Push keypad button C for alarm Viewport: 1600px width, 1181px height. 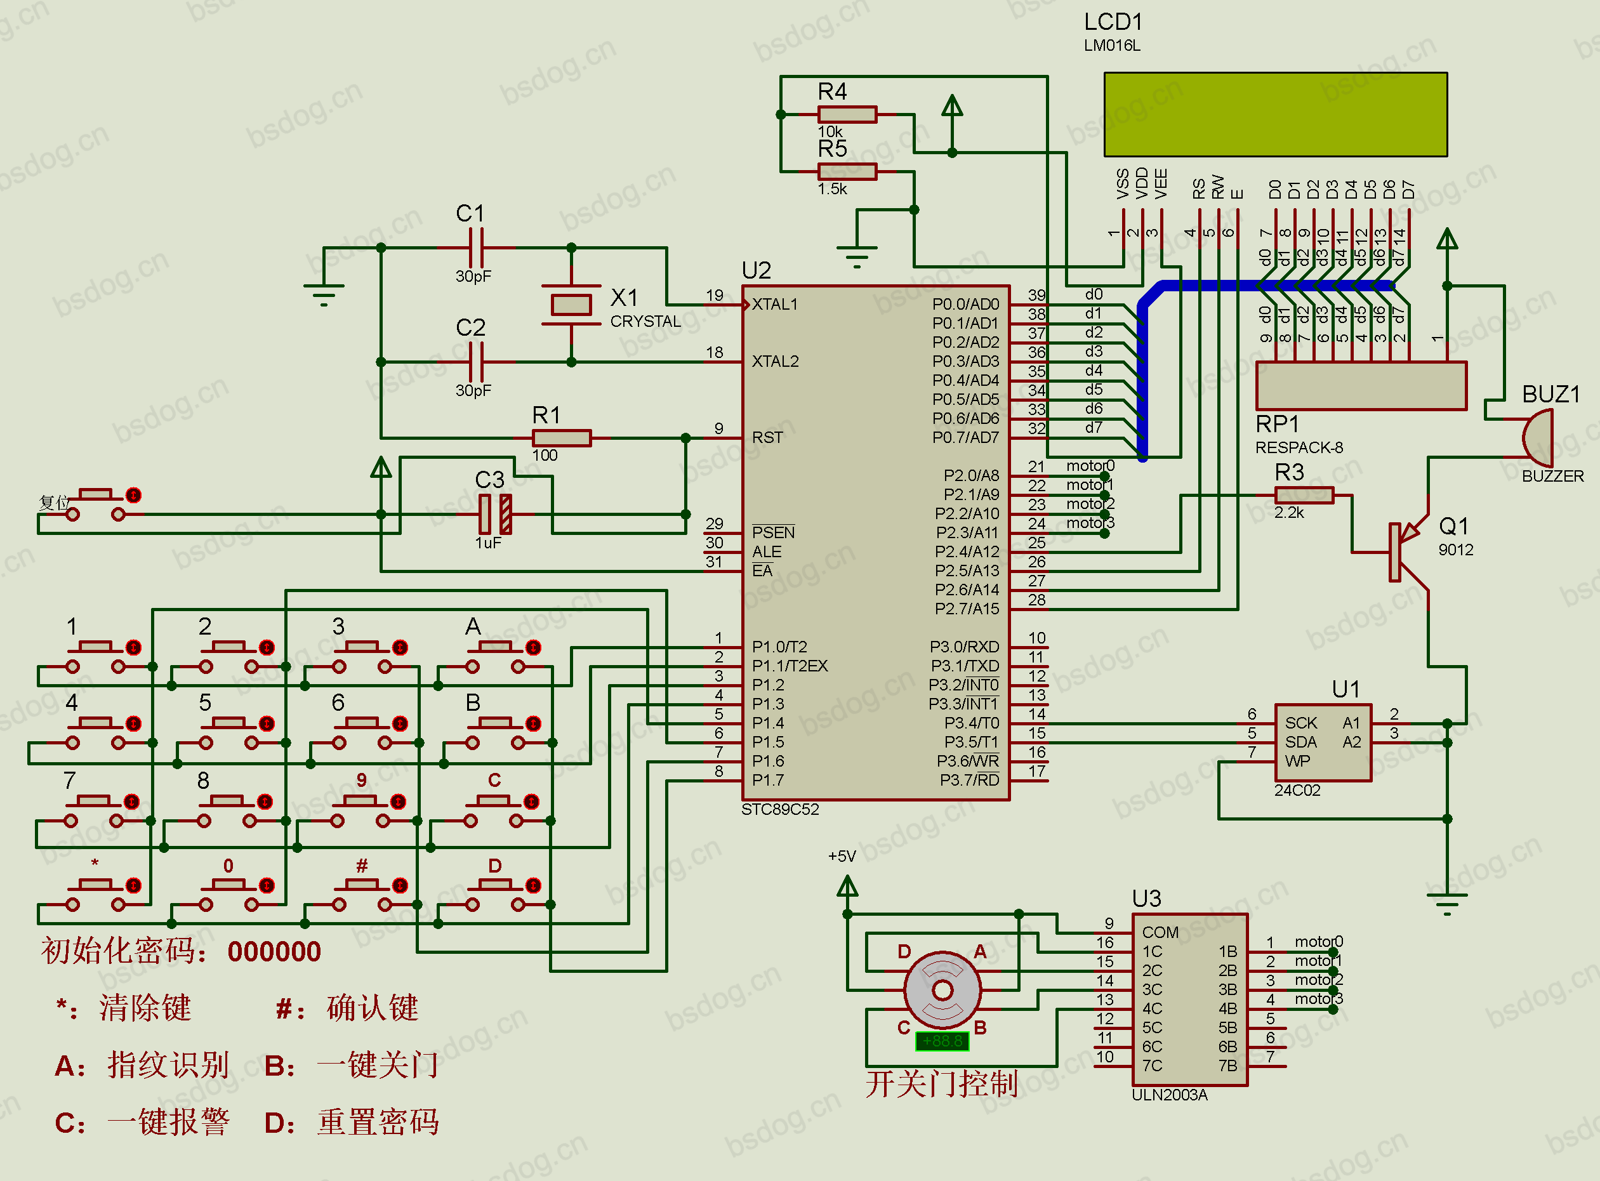click(x=493, y=802)
